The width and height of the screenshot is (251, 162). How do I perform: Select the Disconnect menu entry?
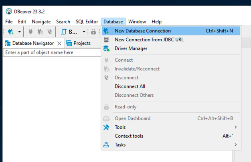pos(171,78)
